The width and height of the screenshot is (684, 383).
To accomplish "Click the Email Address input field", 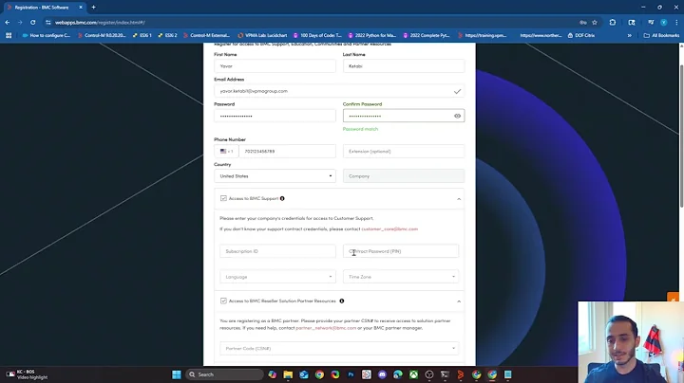I will tap(339, 91).
